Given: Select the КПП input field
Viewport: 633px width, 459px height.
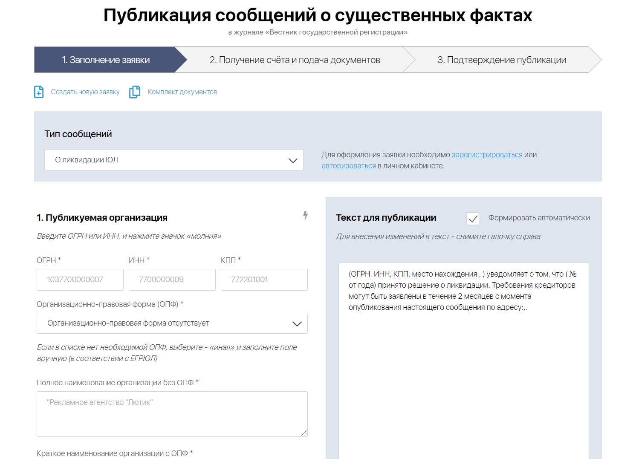Looking at the screenshot, I should (x=264, y=280).
